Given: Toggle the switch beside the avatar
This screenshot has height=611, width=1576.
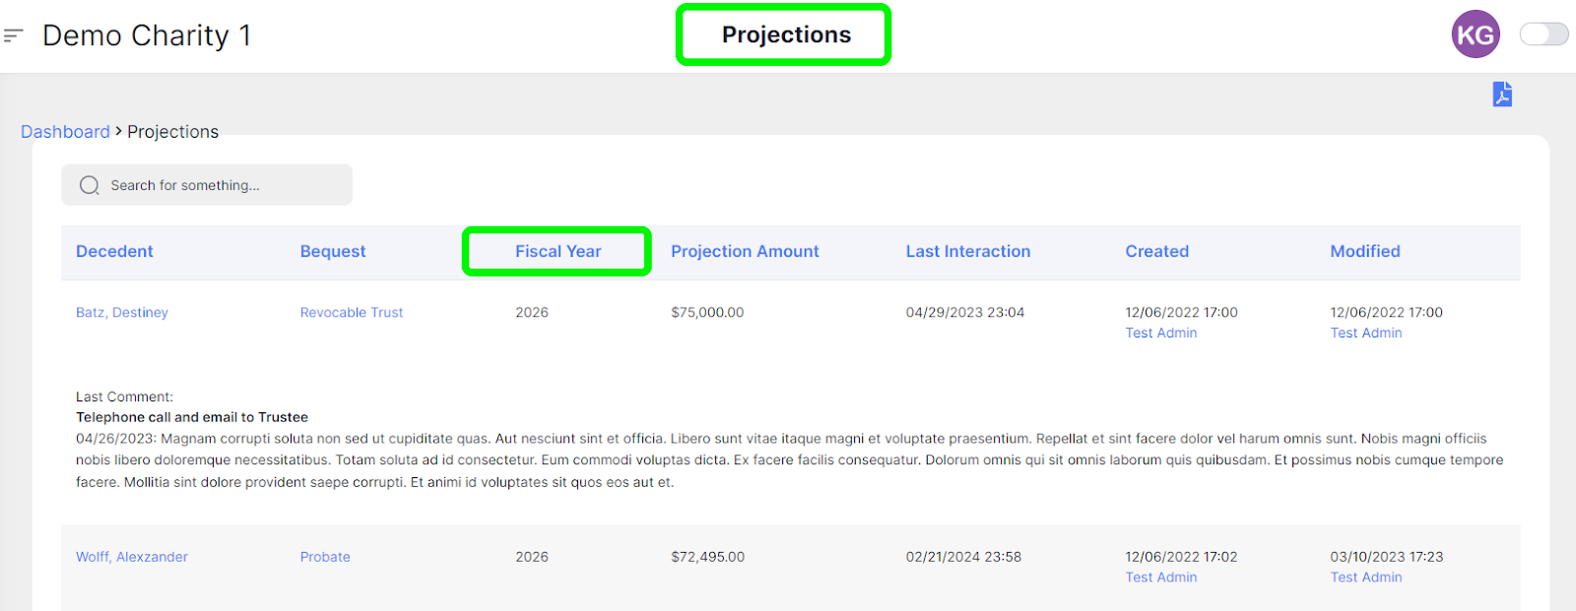Looking at the screenshot, I should (x=1543, y=34).
